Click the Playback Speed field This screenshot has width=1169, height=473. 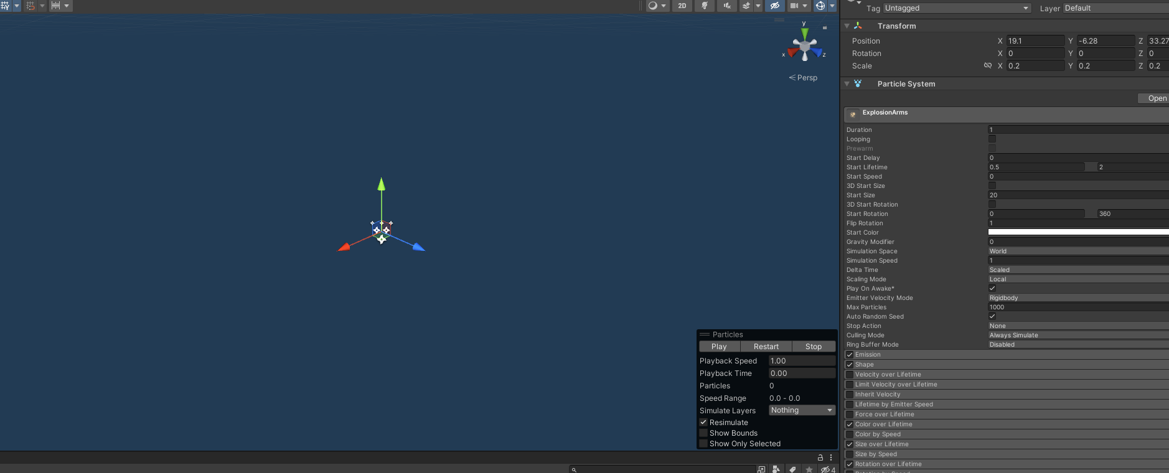pyautogui.click(x=802, y=361)
